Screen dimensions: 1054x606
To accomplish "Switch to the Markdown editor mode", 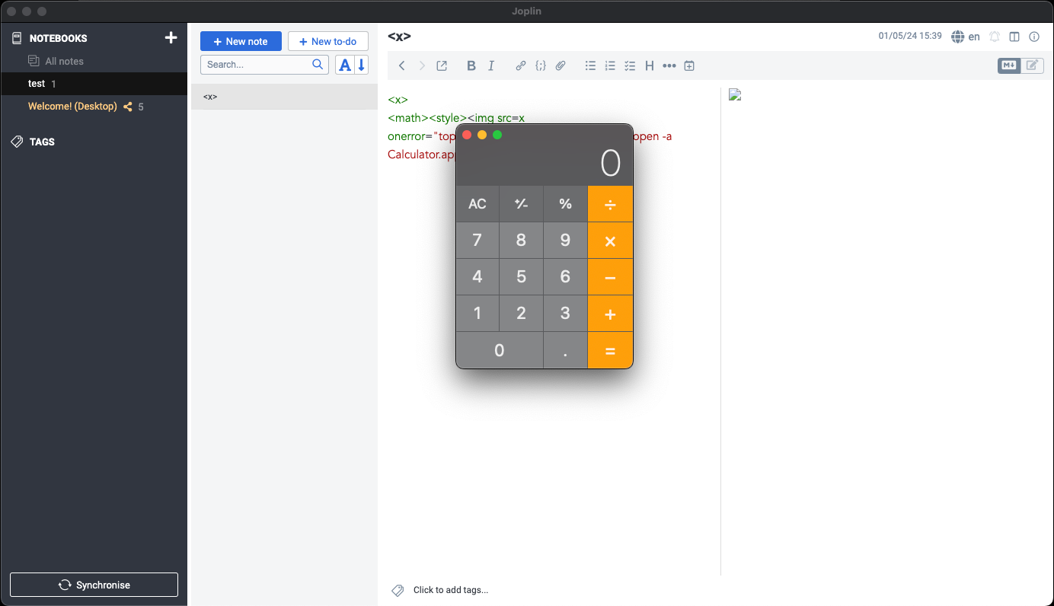I will pos(1009,65).
